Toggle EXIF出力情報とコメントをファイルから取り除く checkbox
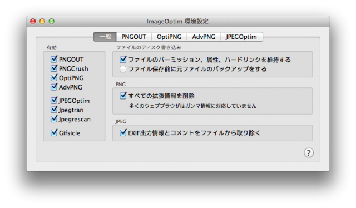The height and width of the screenshot is (208, 356). coord(123,132)
